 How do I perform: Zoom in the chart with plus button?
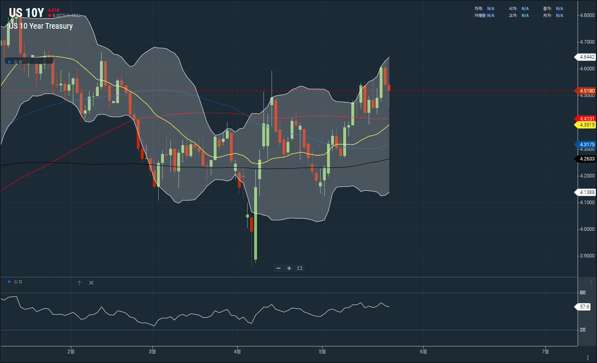tap(289, 268)
